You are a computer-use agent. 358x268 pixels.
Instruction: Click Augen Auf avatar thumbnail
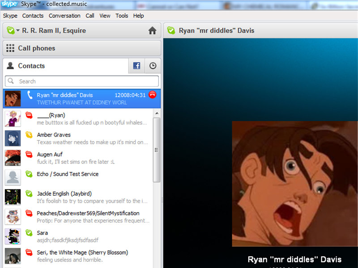(13, 158)
